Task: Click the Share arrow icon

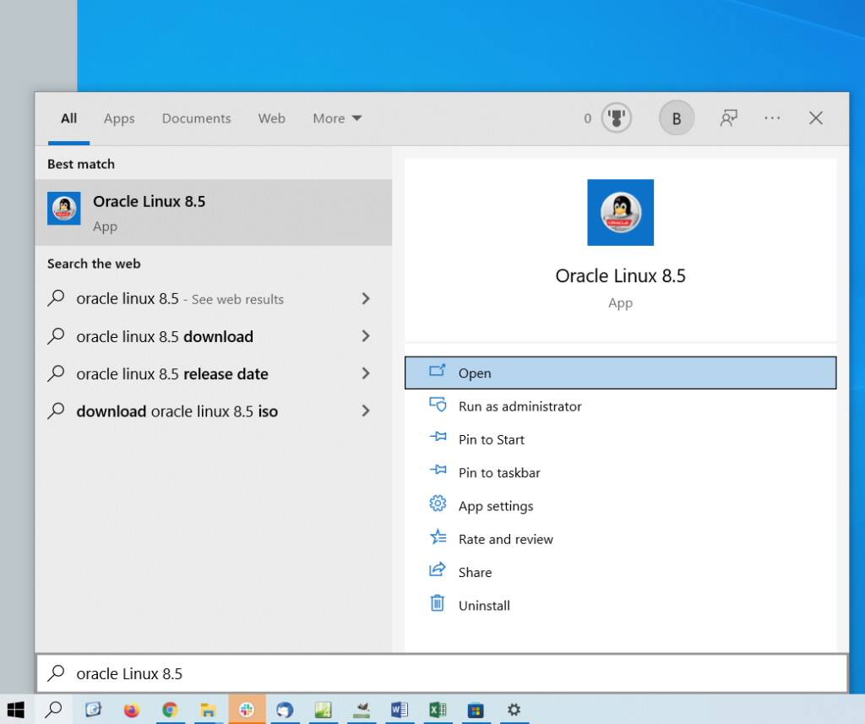Action: pyautogui.click(x=437, y=572)
